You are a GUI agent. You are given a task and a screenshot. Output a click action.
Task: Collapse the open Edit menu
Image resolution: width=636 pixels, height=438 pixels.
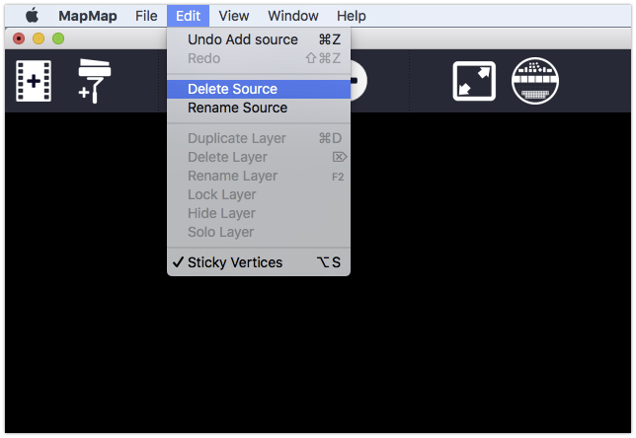point(189,16)
